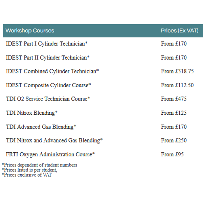Click the prices listed is per student note

pos(29,170)
